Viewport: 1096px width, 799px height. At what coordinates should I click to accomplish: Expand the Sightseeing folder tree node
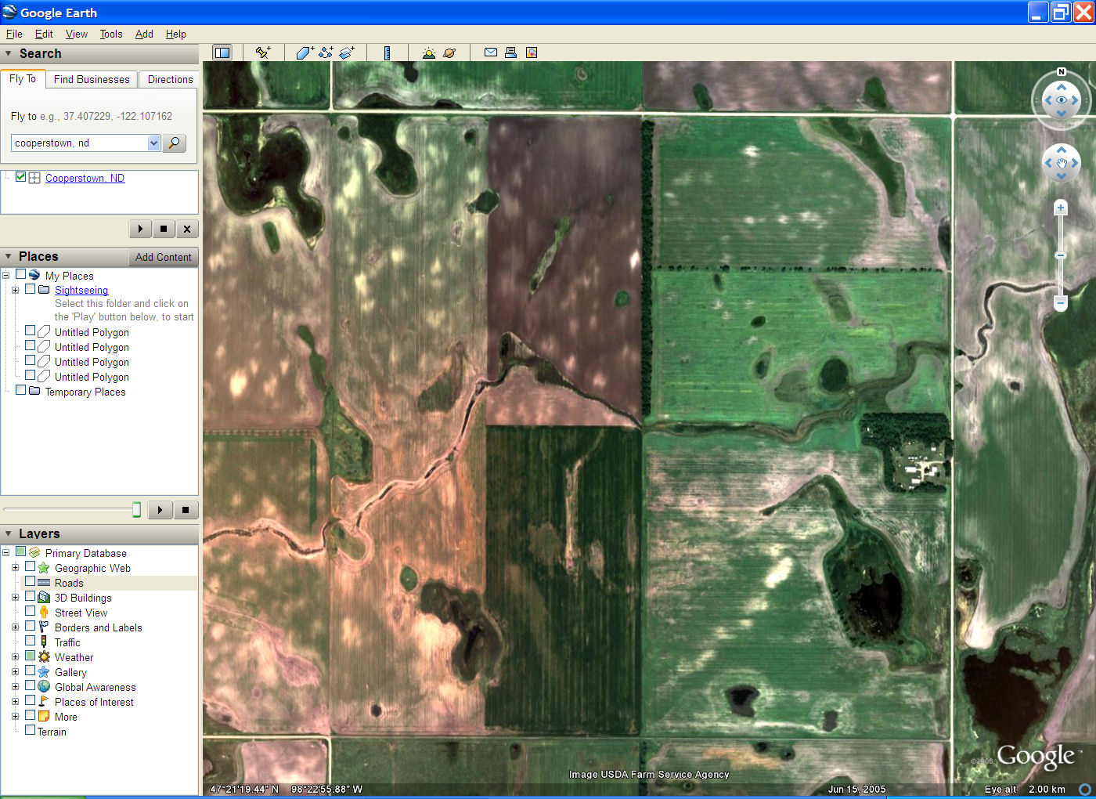coord(15,290)
